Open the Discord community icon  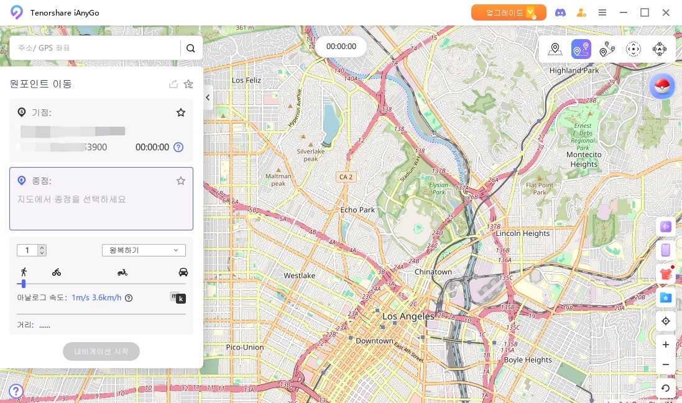[560, 12]
